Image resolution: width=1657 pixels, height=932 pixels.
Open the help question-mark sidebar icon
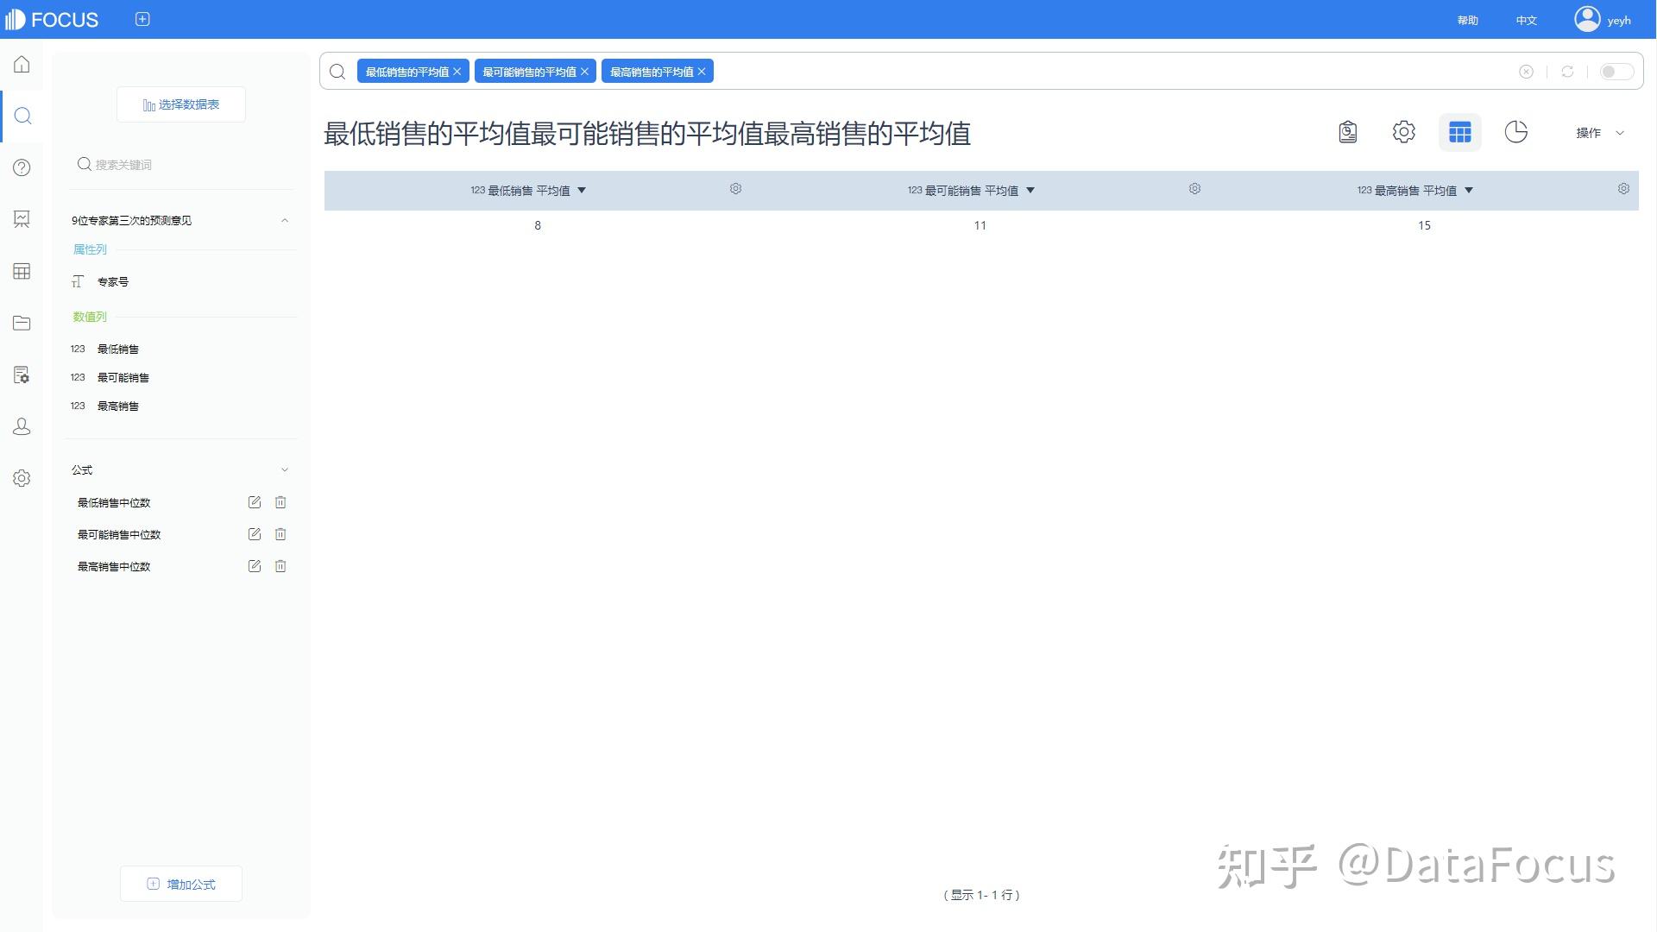22,167
